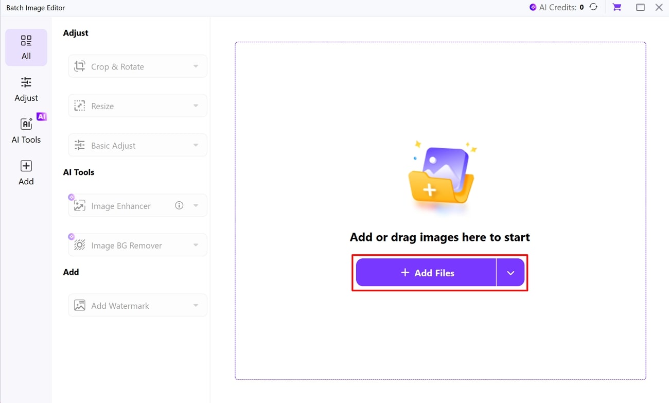The width and height of the screenshot is (669, 403).
Task: Expand the Add Watermark dropdown arrow
Action: (196, 305)
